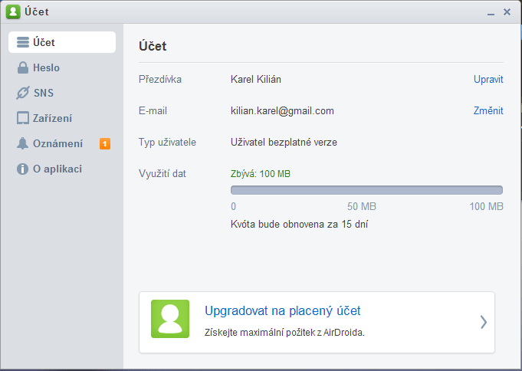
Task: Click the green user avatar in upgrade banner
Action: [x=170, y=319]
